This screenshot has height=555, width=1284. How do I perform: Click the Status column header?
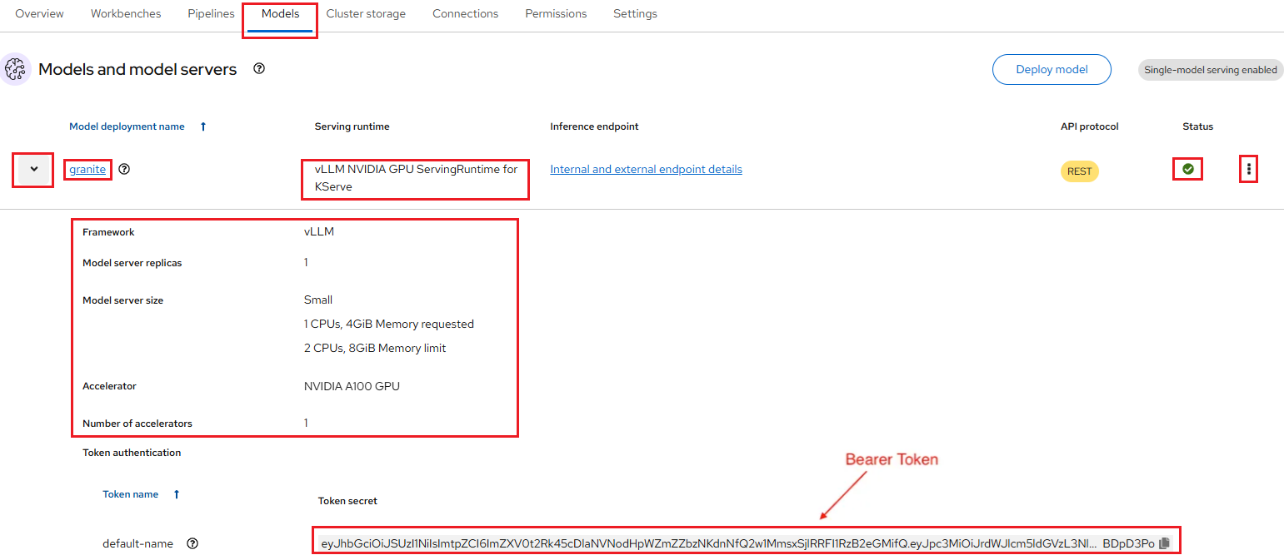(x=1197, y=126)
